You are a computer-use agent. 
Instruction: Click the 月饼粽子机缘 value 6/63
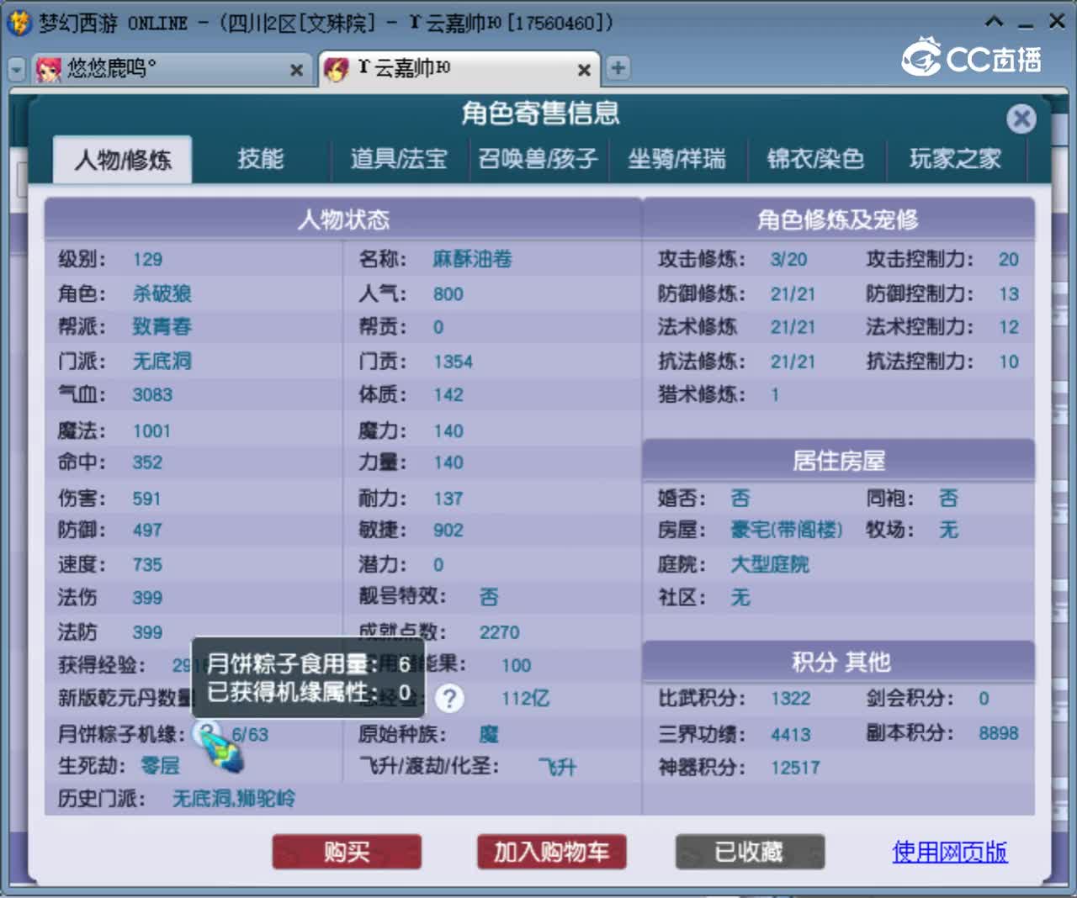point(250,735)
